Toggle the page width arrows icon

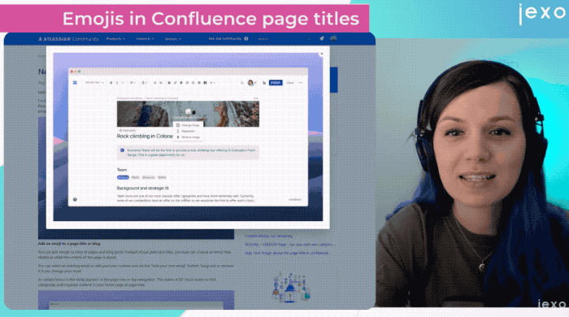point(256,98)
